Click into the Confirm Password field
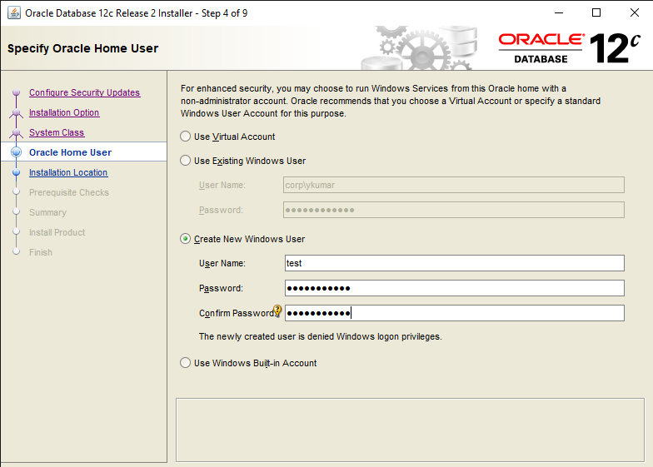The width and height of the screenshot is (653, 467). coord(454,313)
